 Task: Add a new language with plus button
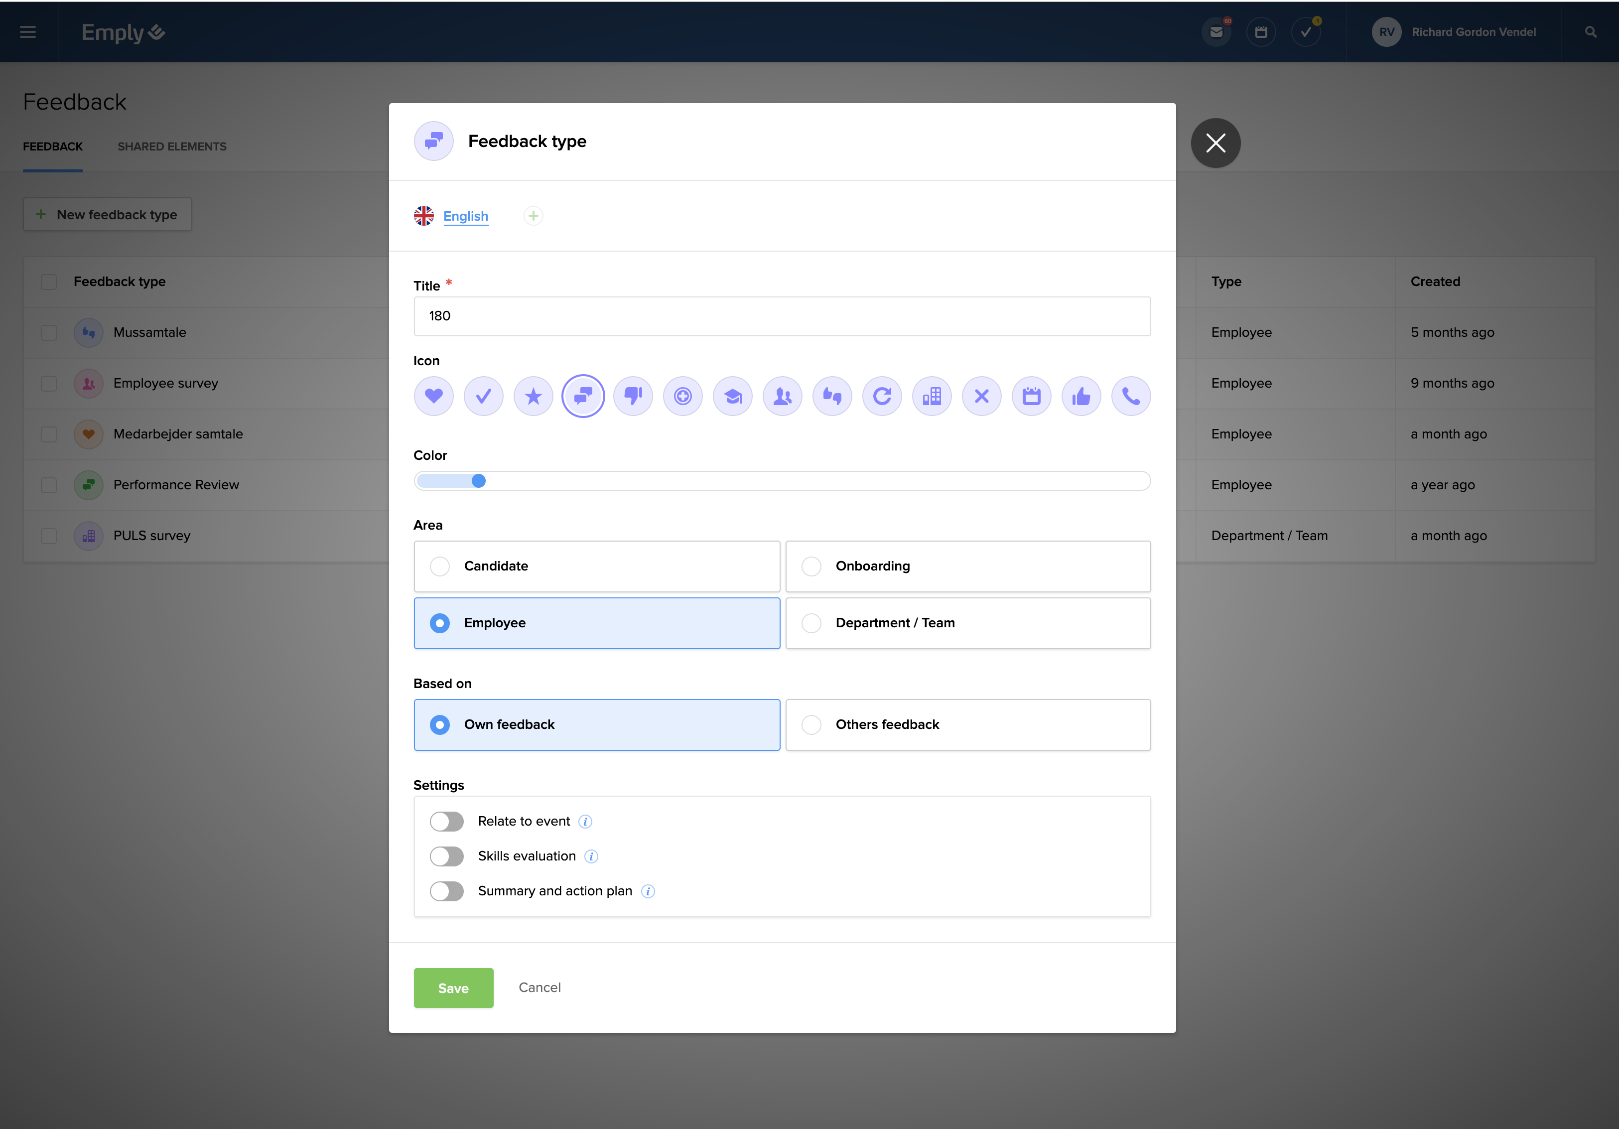(533, 216)
